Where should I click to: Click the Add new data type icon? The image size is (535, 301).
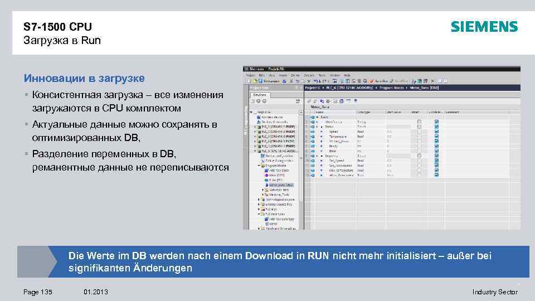pos(266,219)
